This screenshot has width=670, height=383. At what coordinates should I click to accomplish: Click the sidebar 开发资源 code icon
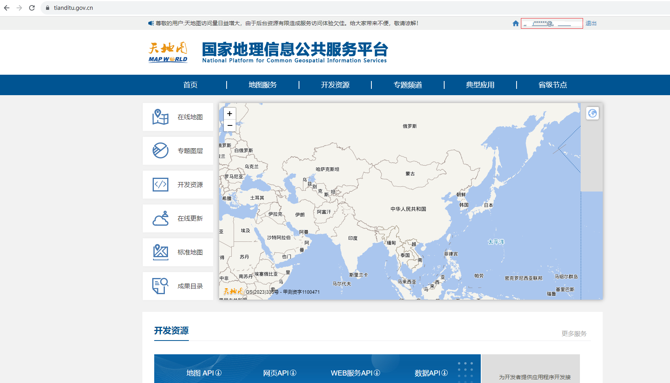coord(161,184)
